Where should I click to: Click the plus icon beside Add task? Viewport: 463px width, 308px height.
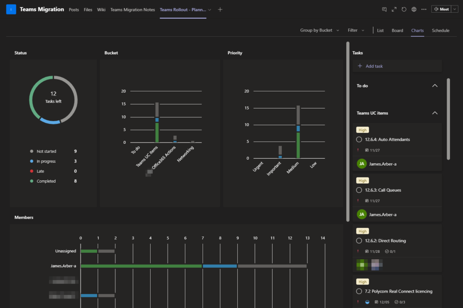pos(359,66)
